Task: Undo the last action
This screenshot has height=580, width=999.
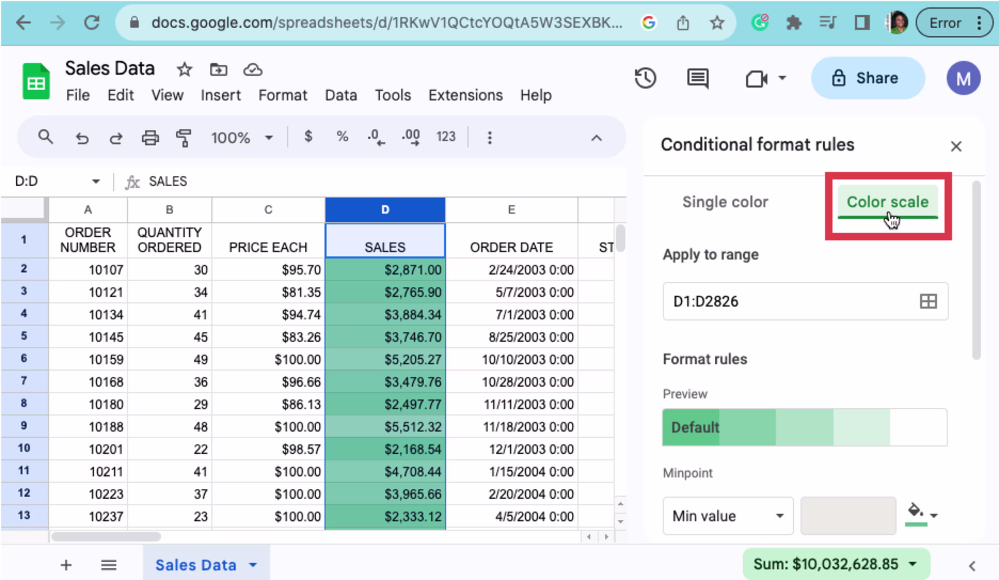Action: point(82,138)
